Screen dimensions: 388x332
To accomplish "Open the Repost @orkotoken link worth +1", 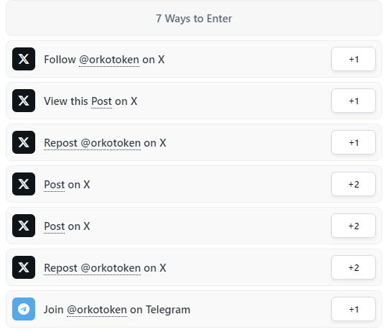I will pos(92,143).
